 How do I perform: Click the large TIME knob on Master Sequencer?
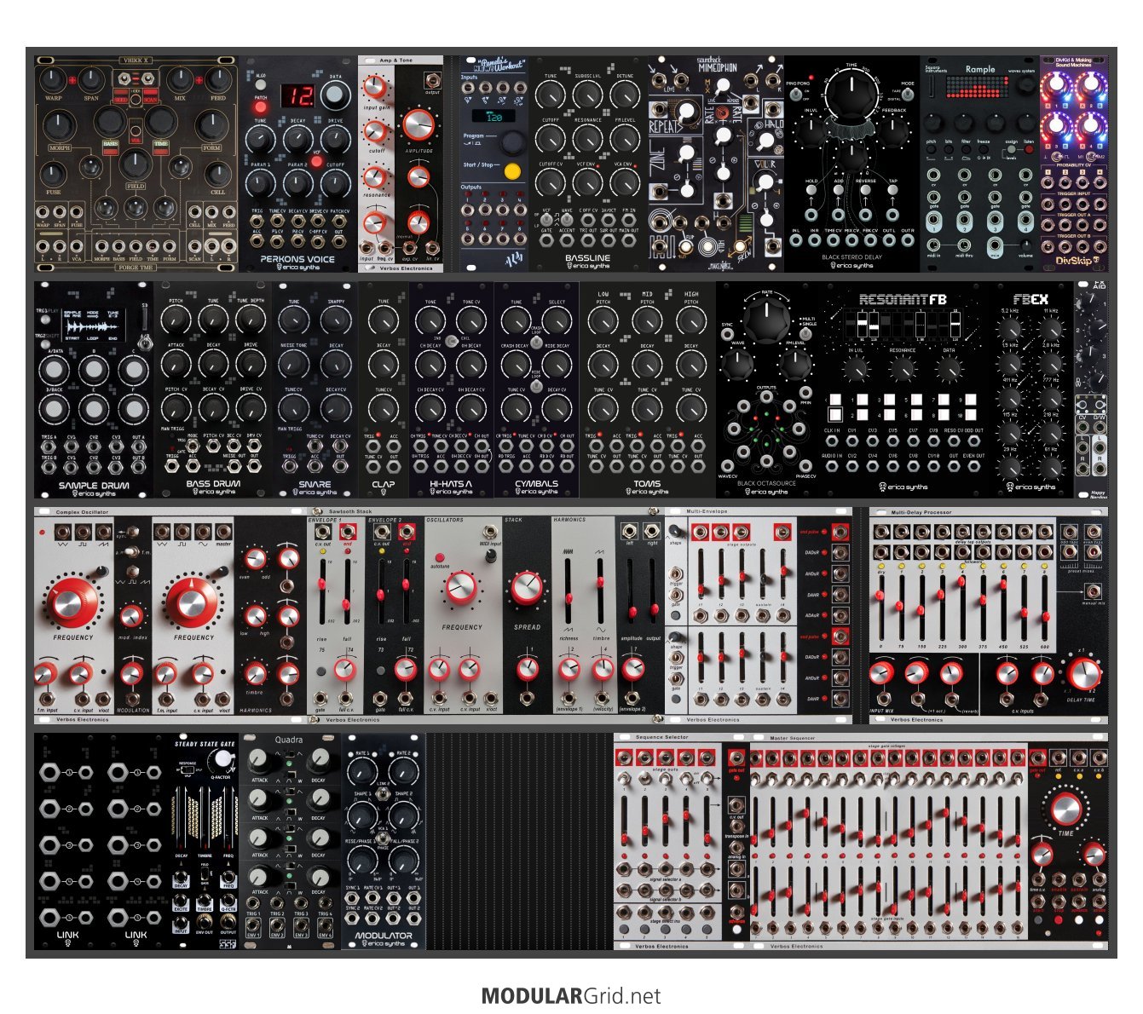coord(1065,808)
